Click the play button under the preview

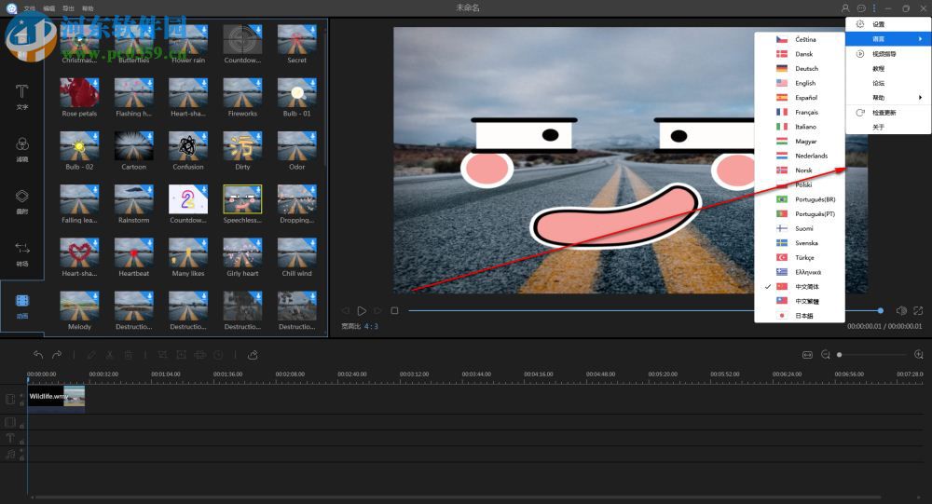362,310
